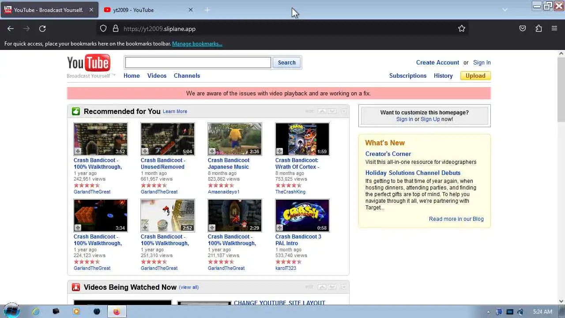Add the 2:36 Japanese Music video to queue
565x318 pixels.
coord(212,151)
